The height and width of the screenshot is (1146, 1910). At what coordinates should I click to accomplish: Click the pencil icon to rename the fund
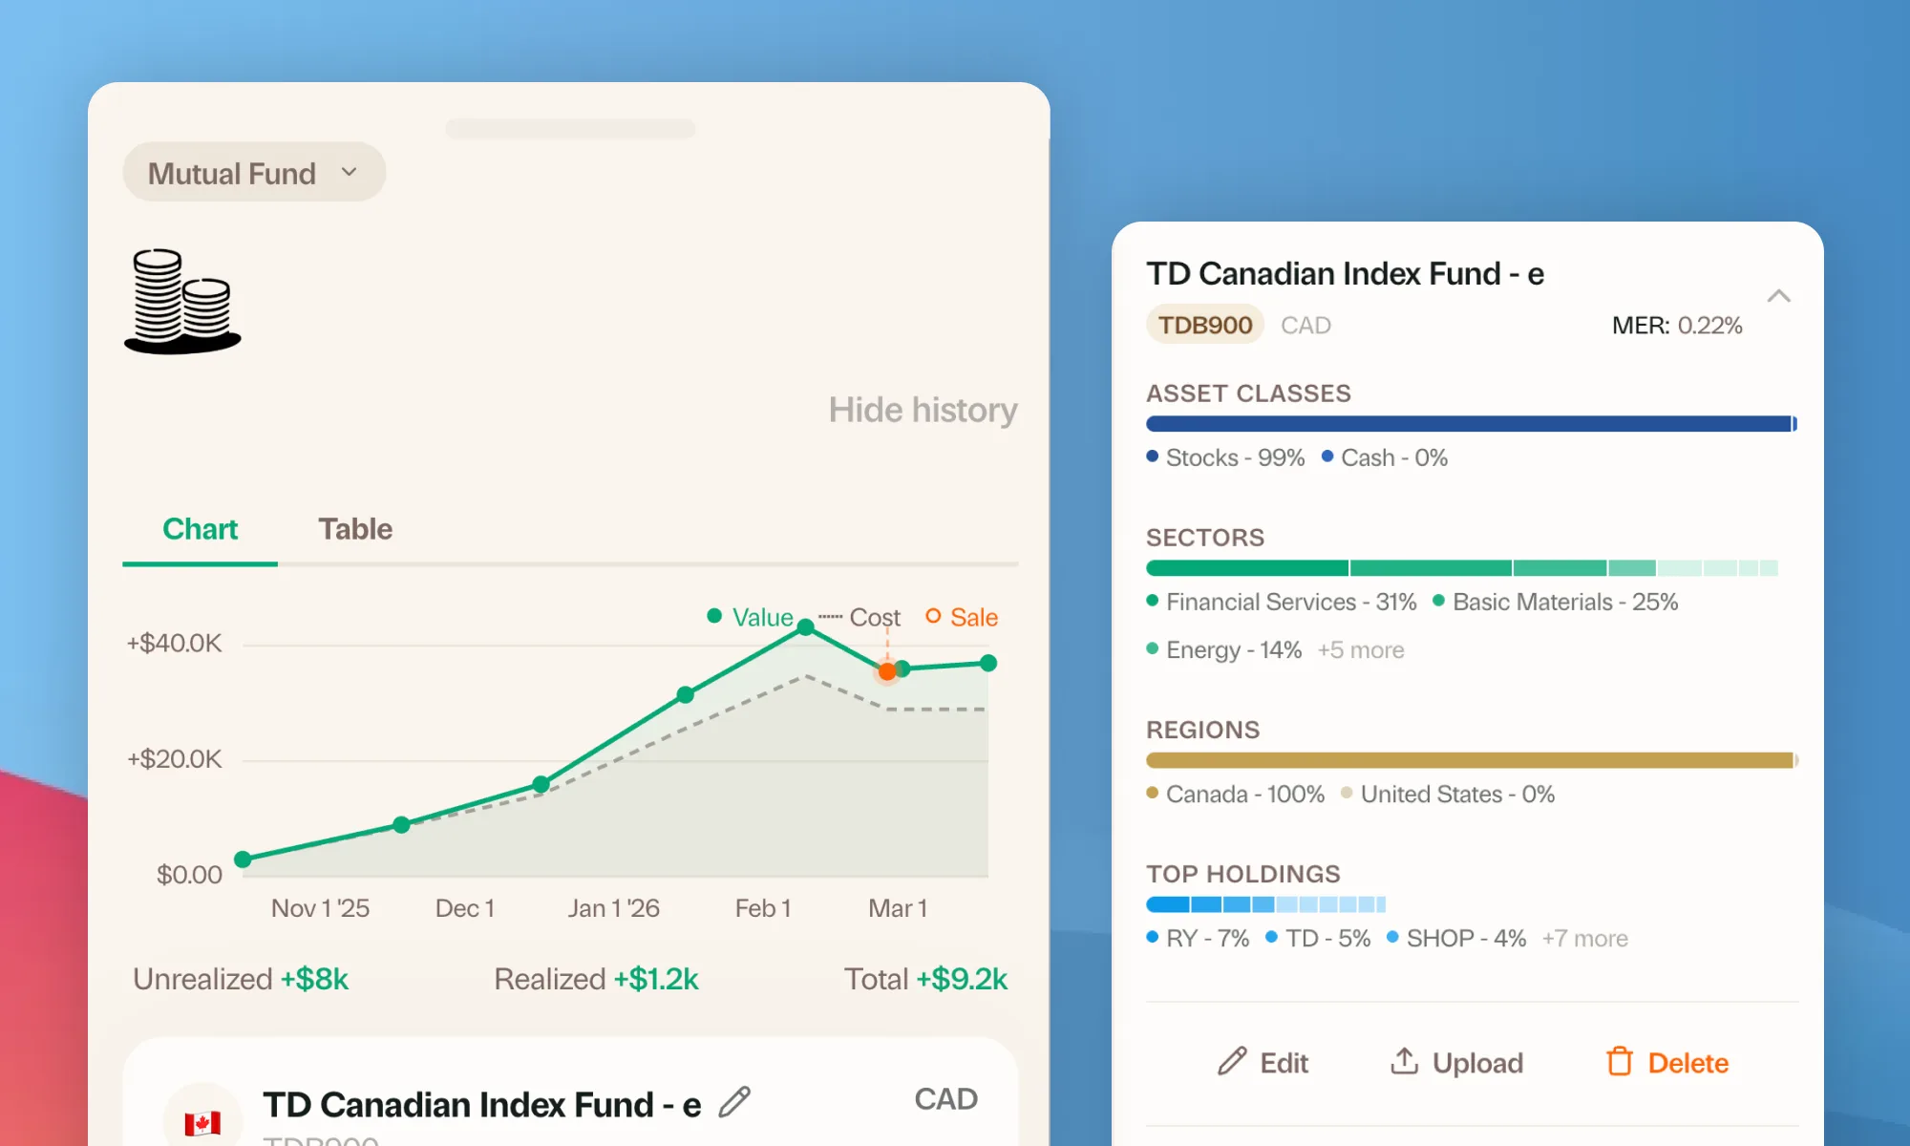(x=734, y=1103)
